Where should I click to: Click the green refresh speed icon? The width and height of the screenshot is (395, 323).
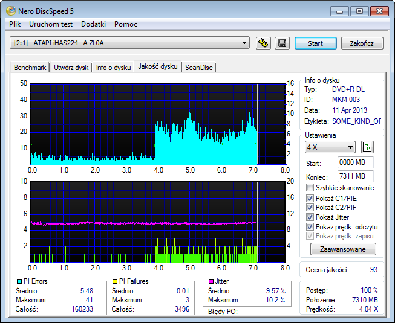367,147
